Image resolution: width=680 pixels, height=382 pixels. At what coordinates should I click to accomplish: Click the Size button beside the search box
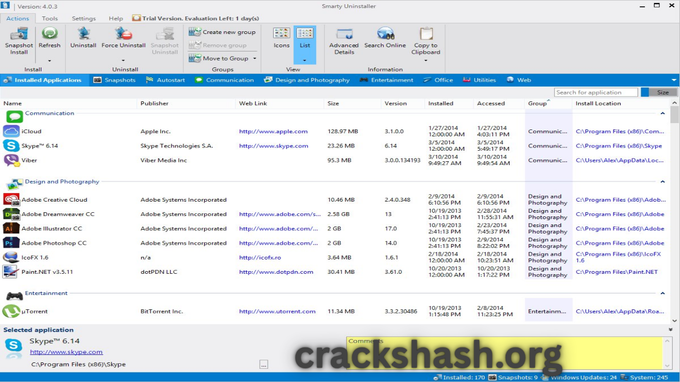click(659, 92)
